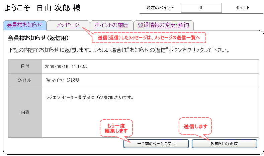Submit with お知らせの返信 button

point(224,144)
